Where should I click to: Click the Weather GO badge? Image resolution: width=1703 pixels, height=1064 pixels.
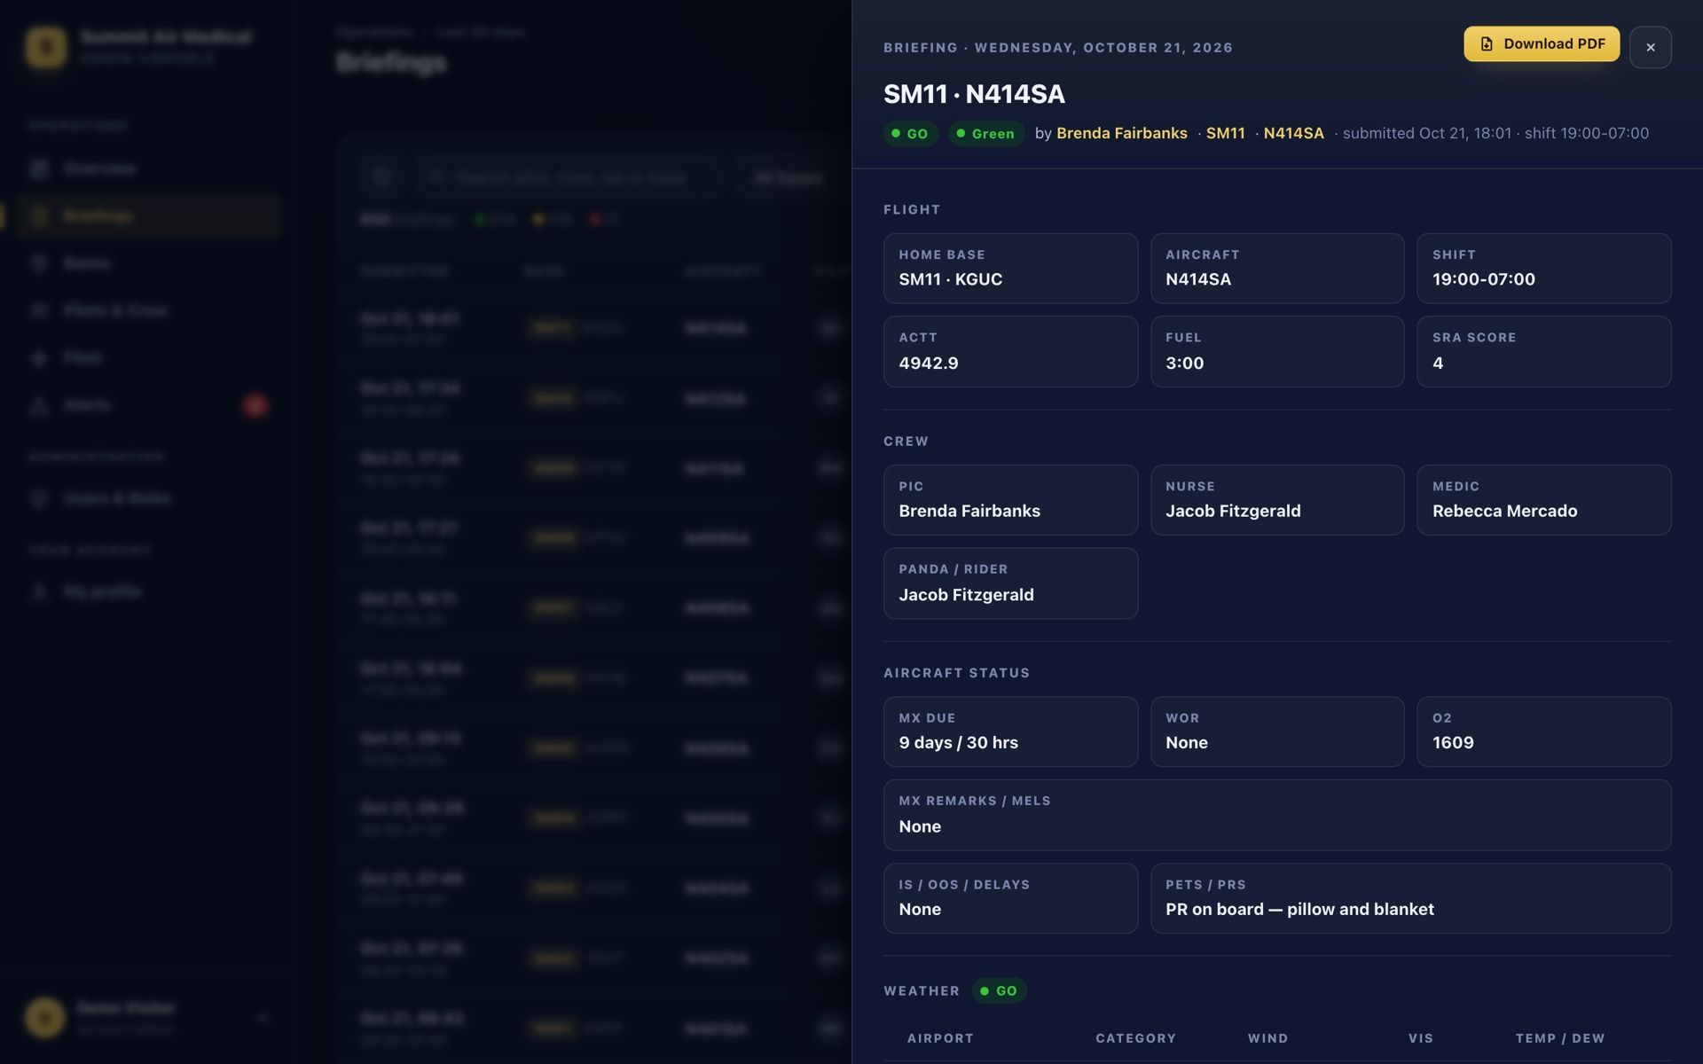click(x=1000, y=990)
